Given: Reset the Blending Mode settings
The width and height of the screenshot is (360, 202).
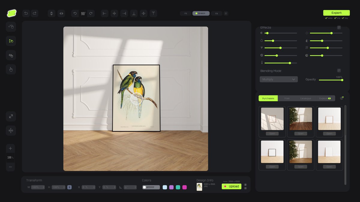Looking at the screenshot, I should coord(339,71).
